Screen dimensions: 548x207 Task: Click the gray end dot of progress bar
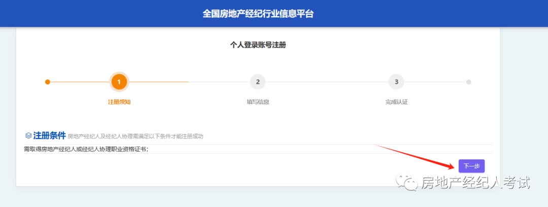(469, 82)
